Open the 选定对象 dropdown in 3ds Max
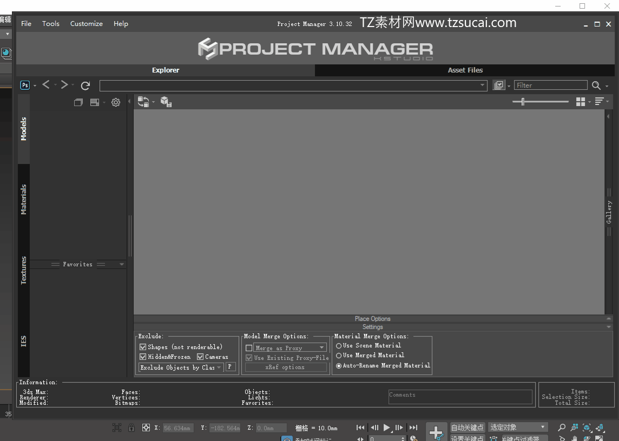 click(518, 427)
